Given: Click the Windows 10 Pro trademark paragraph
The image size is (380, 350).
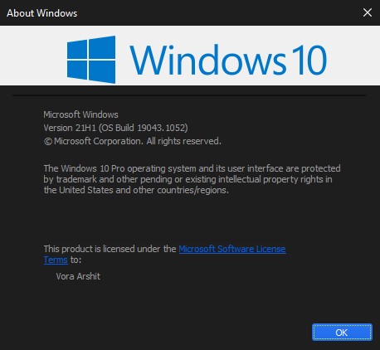Looking at the screenshot, I should tap(192, 179).
